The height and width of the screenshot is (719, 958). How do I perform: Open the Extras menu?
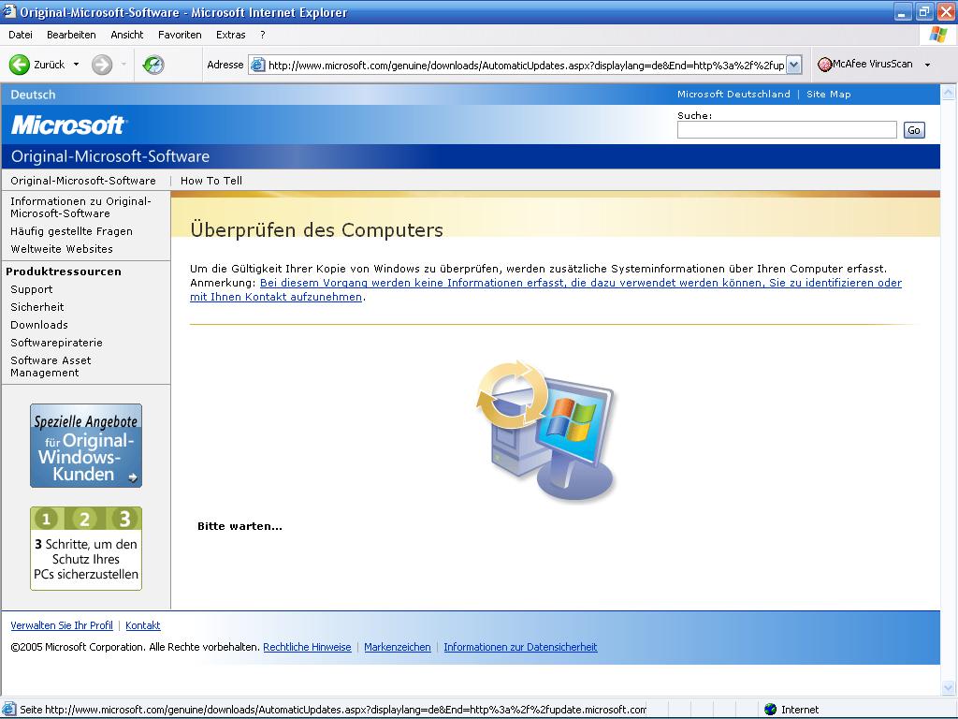pos(230,35)
